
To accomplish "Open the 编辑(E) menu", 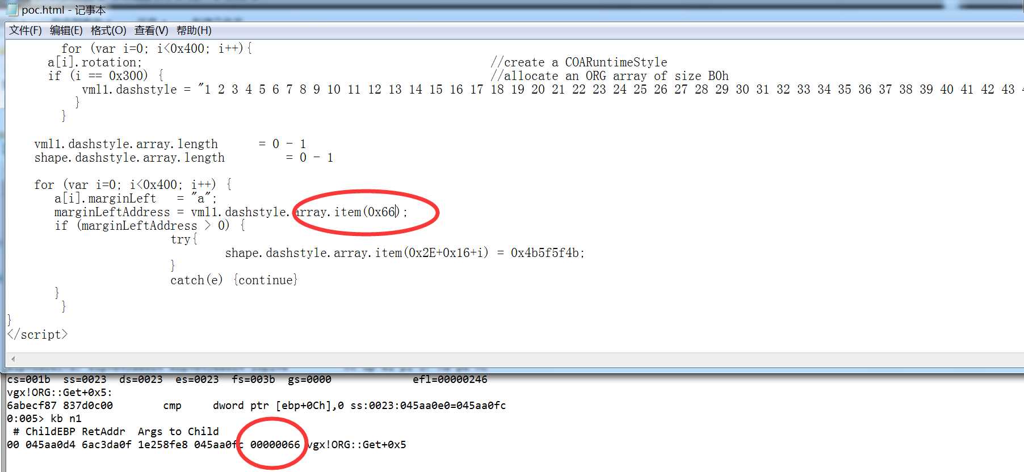I will click(x=66, y=30).
